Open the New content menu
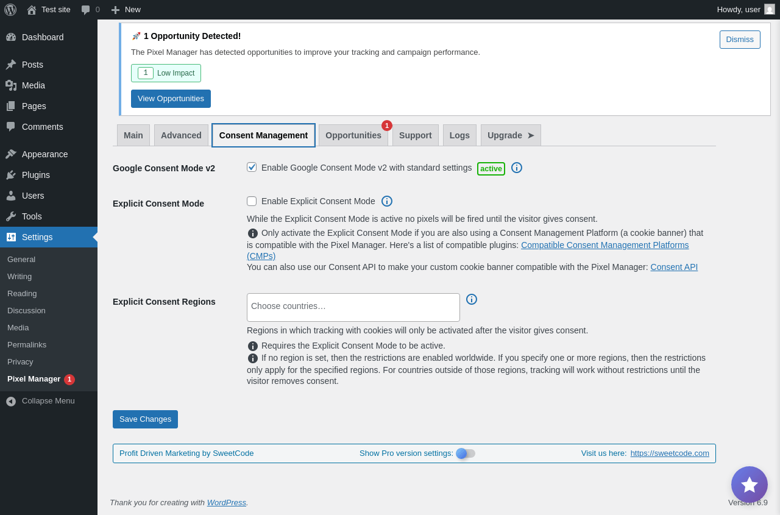Screen dimensions: 780x515 point(126,10)
